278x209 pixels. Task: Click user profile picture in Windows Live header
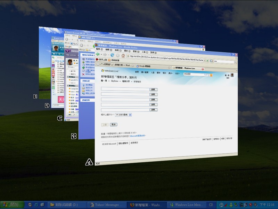tap(232, 75)
